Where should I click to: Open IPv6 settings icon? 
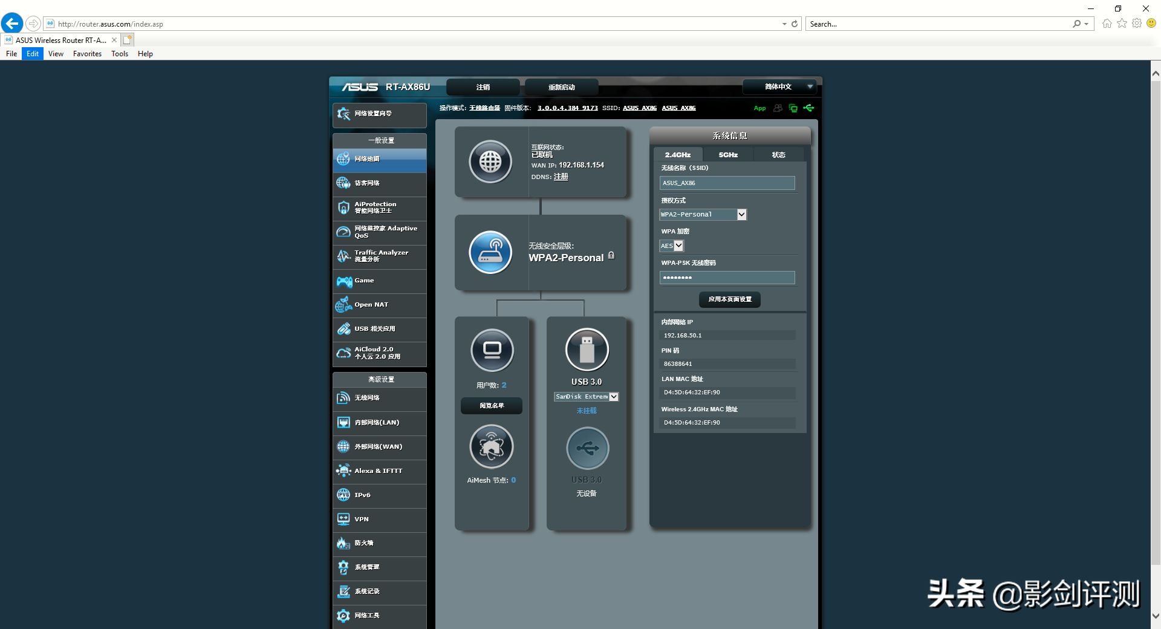coord(343,495)
